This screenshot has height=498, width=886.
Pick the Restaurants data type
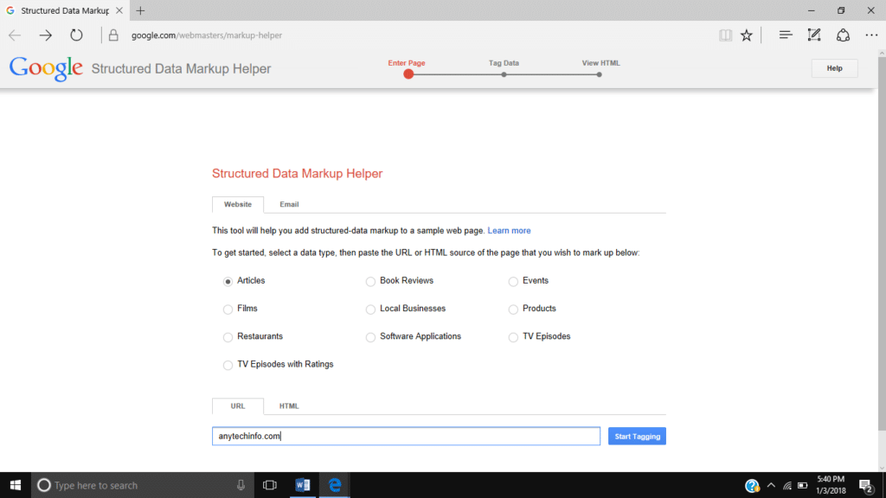click(x=228, y=337)
